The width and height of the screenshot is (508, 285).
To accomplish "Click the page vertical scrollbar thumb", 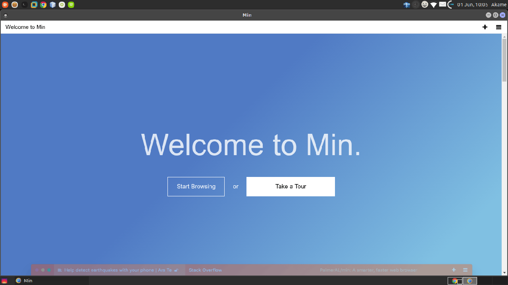I will coord(504,59).
